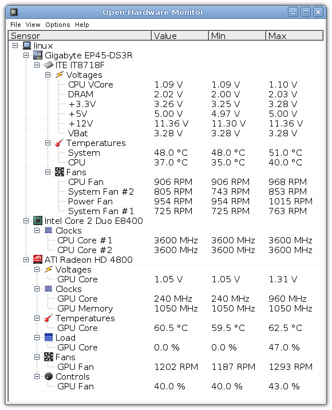332x410 pixels.
Task: Select the +5V row
Action: (166, 114)
